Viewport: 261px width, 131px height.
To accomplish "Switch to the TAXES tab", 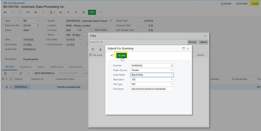I will (41, 67).
